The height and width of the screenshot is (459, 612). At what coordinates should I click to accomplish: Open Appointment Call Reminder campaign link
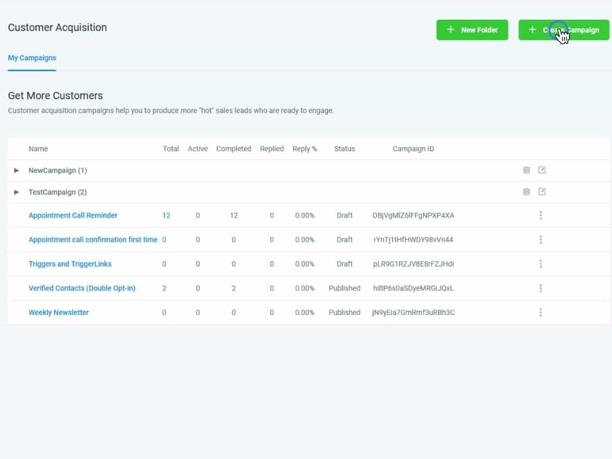pyautogui.click(x=73, y=215)
